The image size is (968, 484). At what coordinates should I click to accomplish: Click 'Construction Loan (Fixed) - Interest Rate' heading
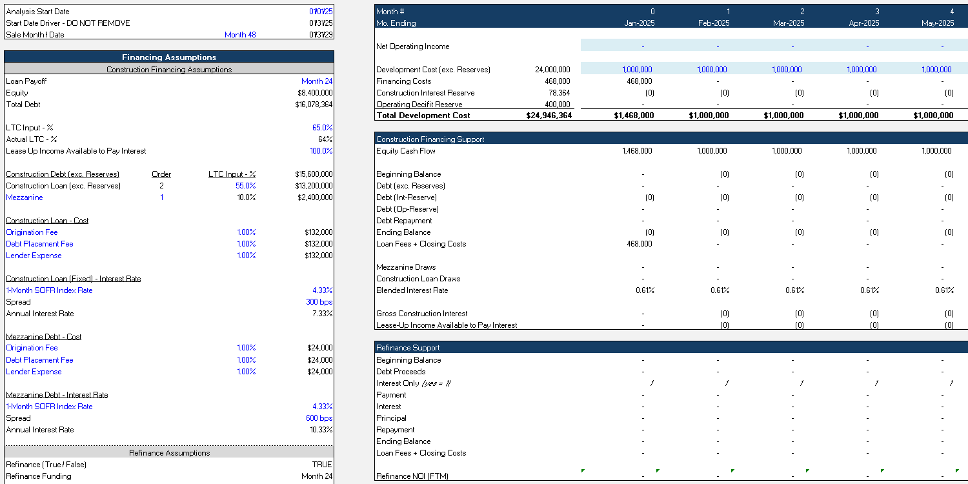[x=74, y=279]
